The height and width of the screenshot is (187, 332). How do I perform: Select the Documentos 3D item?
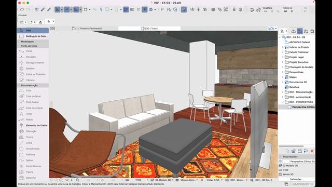(296, 82)
